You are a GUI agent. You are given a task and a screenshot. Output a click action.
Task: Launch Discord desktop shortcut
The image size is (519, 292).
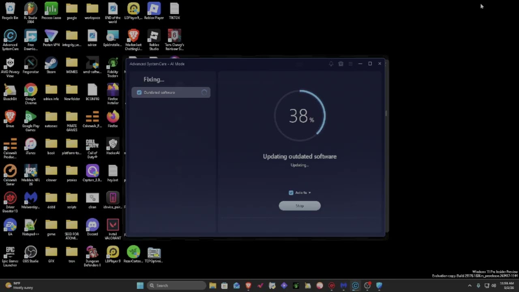92,228
